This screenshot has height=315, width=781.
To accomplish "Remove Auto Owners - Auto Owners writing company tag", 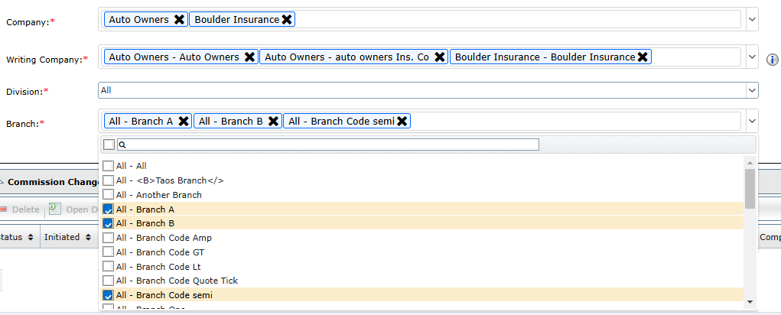I will [x=249, y=57].
